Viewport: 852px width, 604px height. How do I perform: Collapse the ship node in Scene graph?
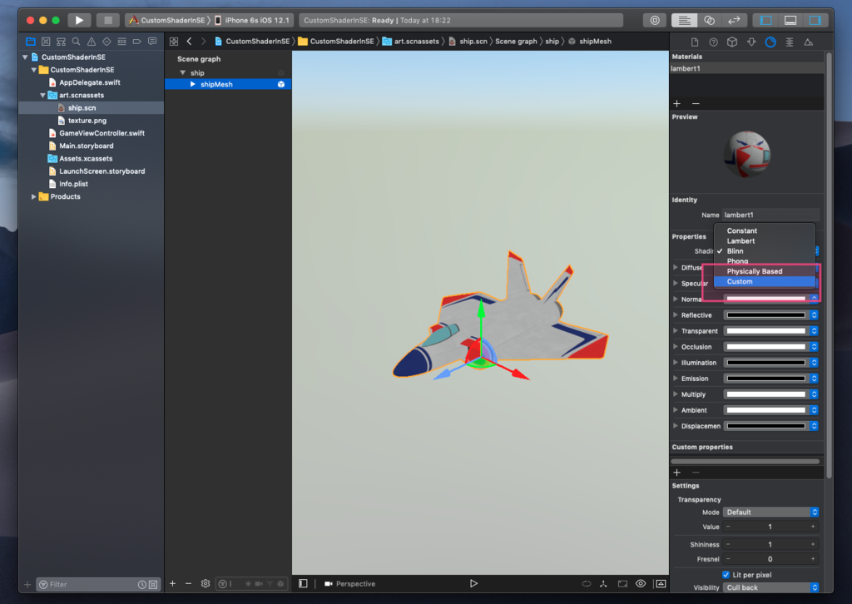(x=182, y=72)
